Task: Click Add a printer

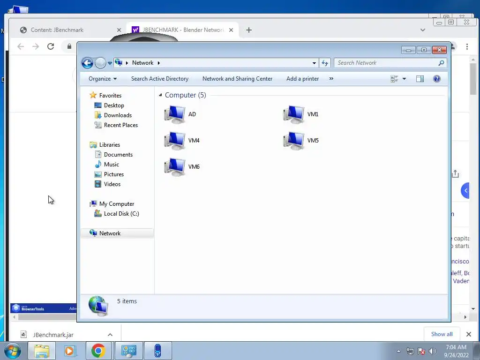Action: click(x=302, y=79)
